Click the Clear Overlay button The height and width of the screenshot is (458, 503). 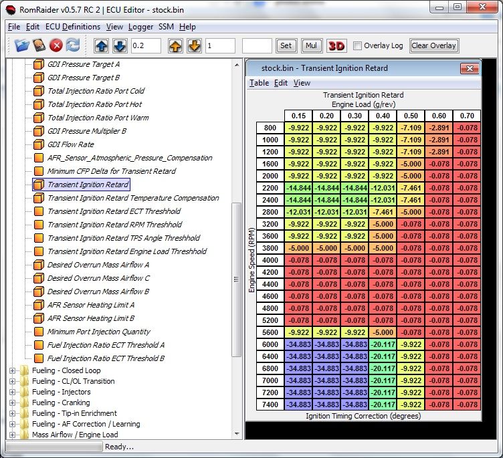[433, 45]
